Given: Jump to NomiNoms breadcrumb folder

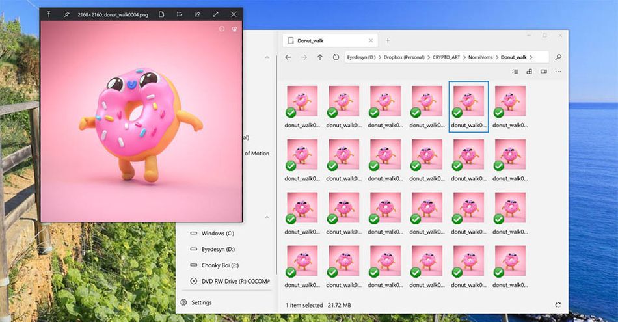Looking at the screenshot, I should point(481,57).
